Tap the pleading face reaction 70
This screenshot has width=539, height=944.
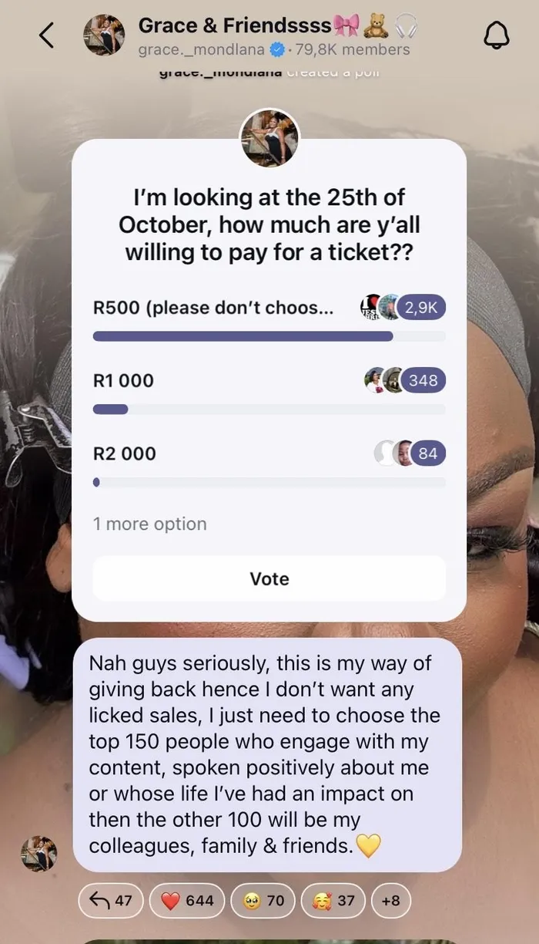coord(263,900)
